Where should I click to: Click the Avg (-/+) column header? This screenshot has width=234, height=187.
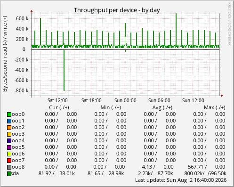point(162,107)
